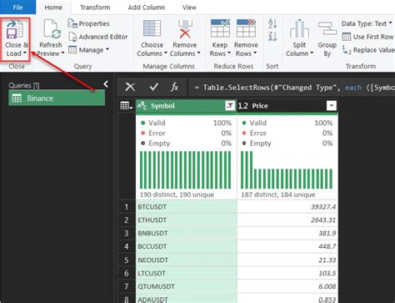Switch to the Add Column tab
The image size is (395, 303).
tap(147, 8)
